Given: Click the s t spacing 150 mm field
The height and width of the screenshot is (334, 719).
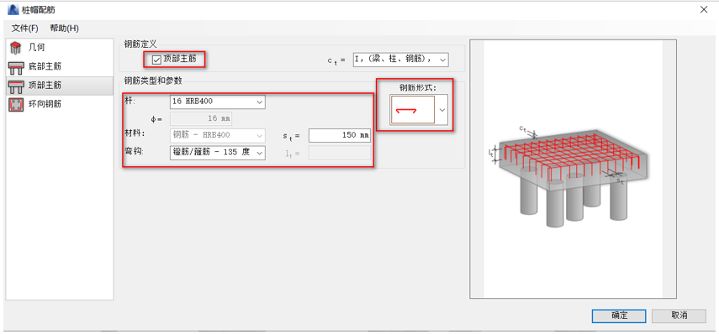Looking at the screenshot, I should [340, 135].
